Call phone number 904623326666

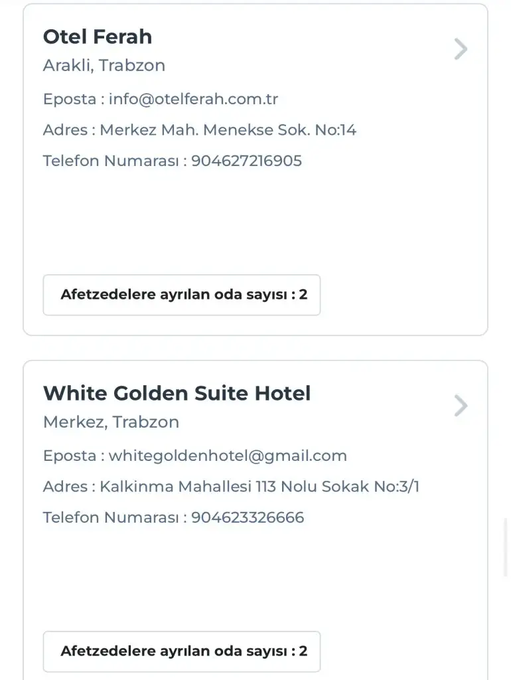pos(248,517)
